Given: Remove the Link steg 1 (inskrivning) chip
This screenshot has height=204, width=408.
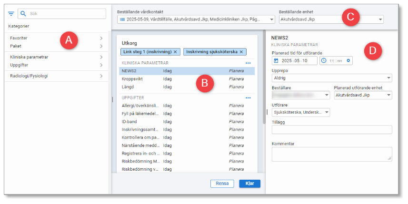Looking at the screenshot, I should pos(175,51).
